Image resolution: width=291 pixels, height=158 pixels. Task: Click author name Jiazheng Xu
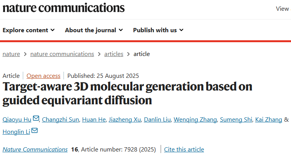pyautogui.click(x=125, y=120)
